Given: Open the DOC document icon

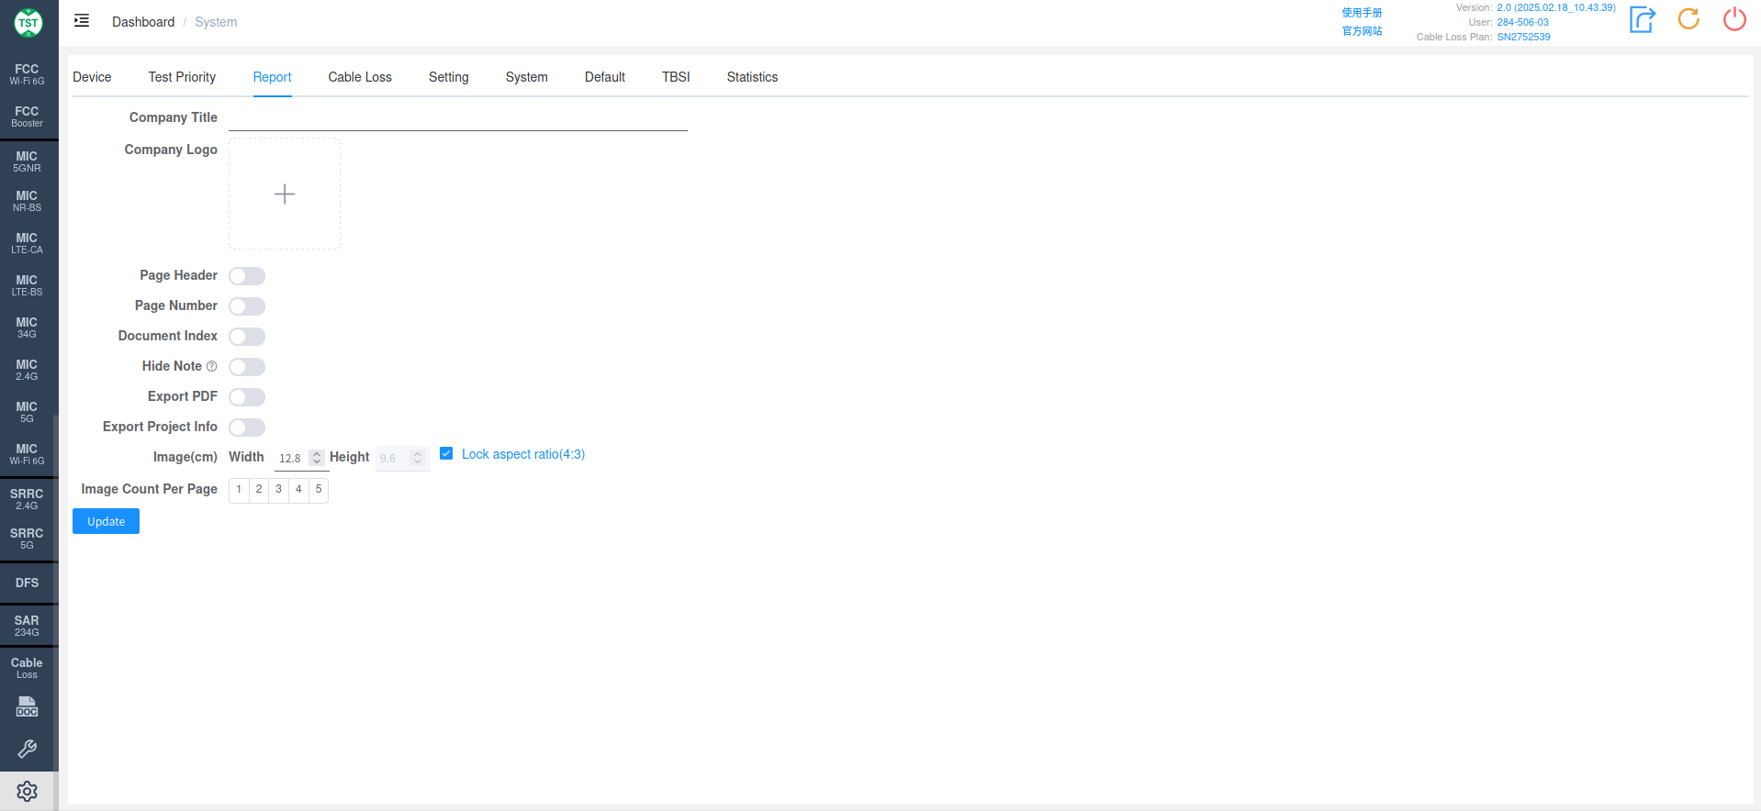Looking at the screenshot, I should (28, 706).
